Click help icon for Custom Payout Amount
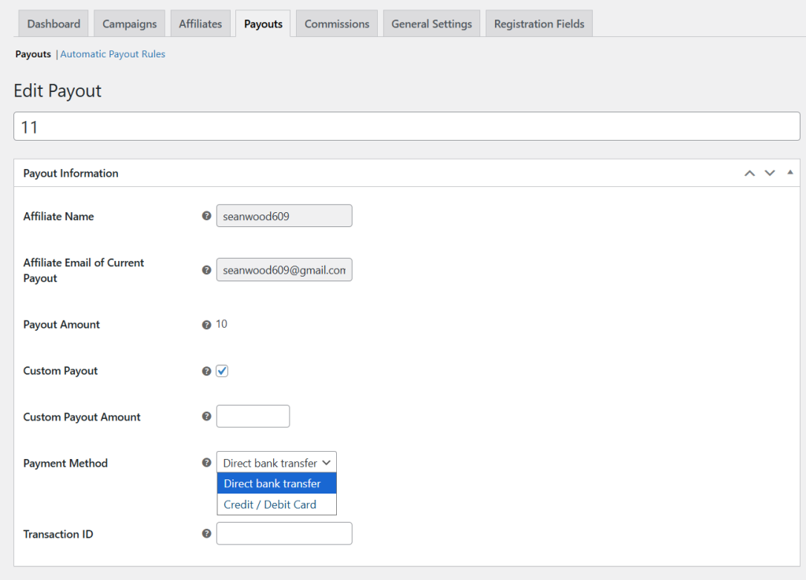Viewport: 806px width, 580px height. [207, 417]
